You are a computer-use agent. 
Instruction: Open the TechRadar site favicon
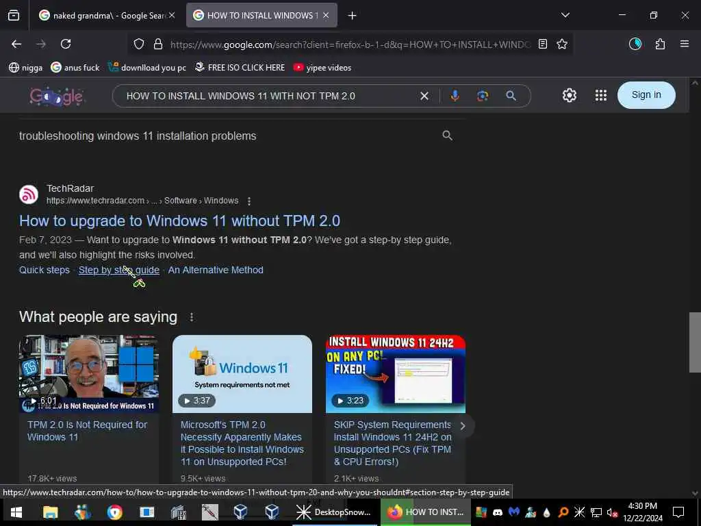tap(29, 195)
